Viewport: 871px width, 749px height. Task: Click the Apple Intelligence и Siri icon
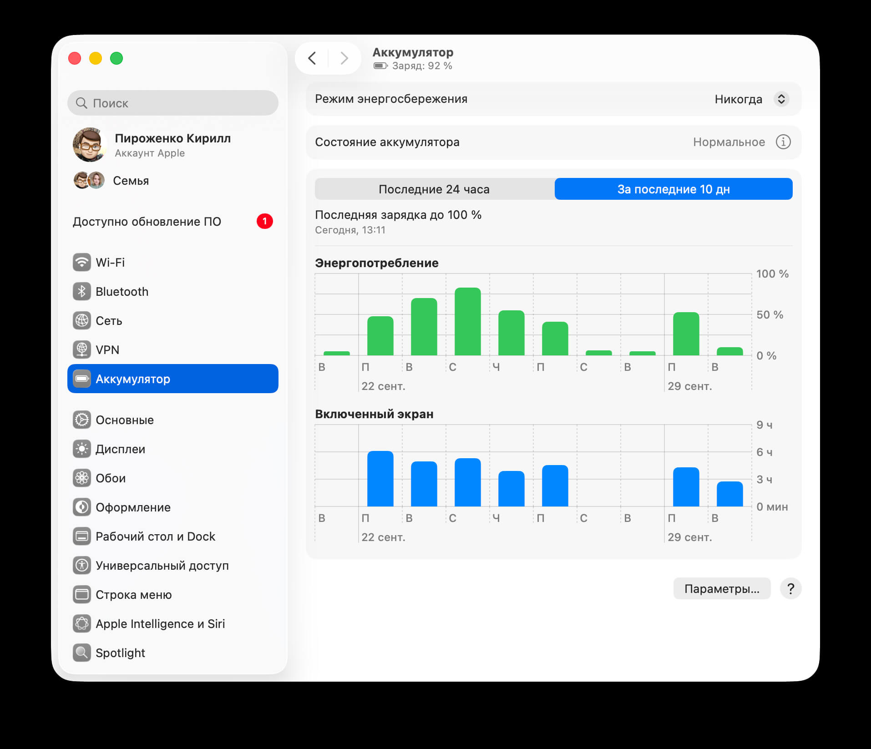pyautogui.click(x=82, y=624)
